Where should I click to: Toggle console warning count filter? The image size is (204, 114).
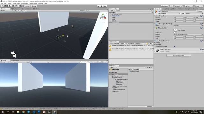click(148, 44)
